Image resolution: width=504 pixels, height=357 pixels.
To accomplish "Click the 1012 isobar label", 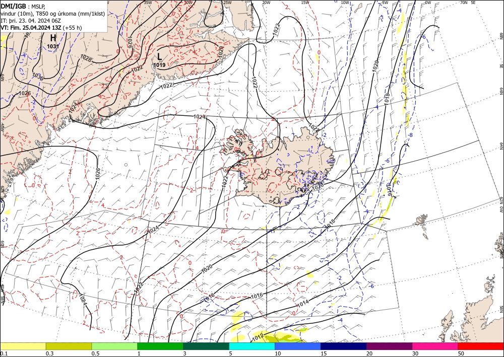I will tap(258, 337).
